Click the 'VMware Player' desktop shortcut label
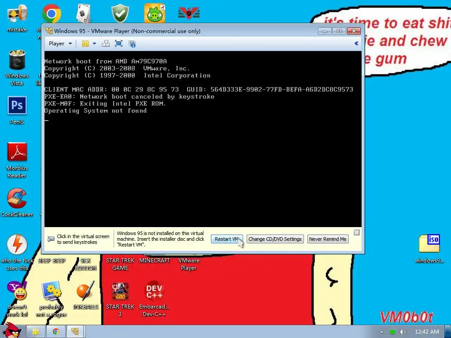This screenshot has width=451, height=338. pyautogui.click(x=189, y=264)
